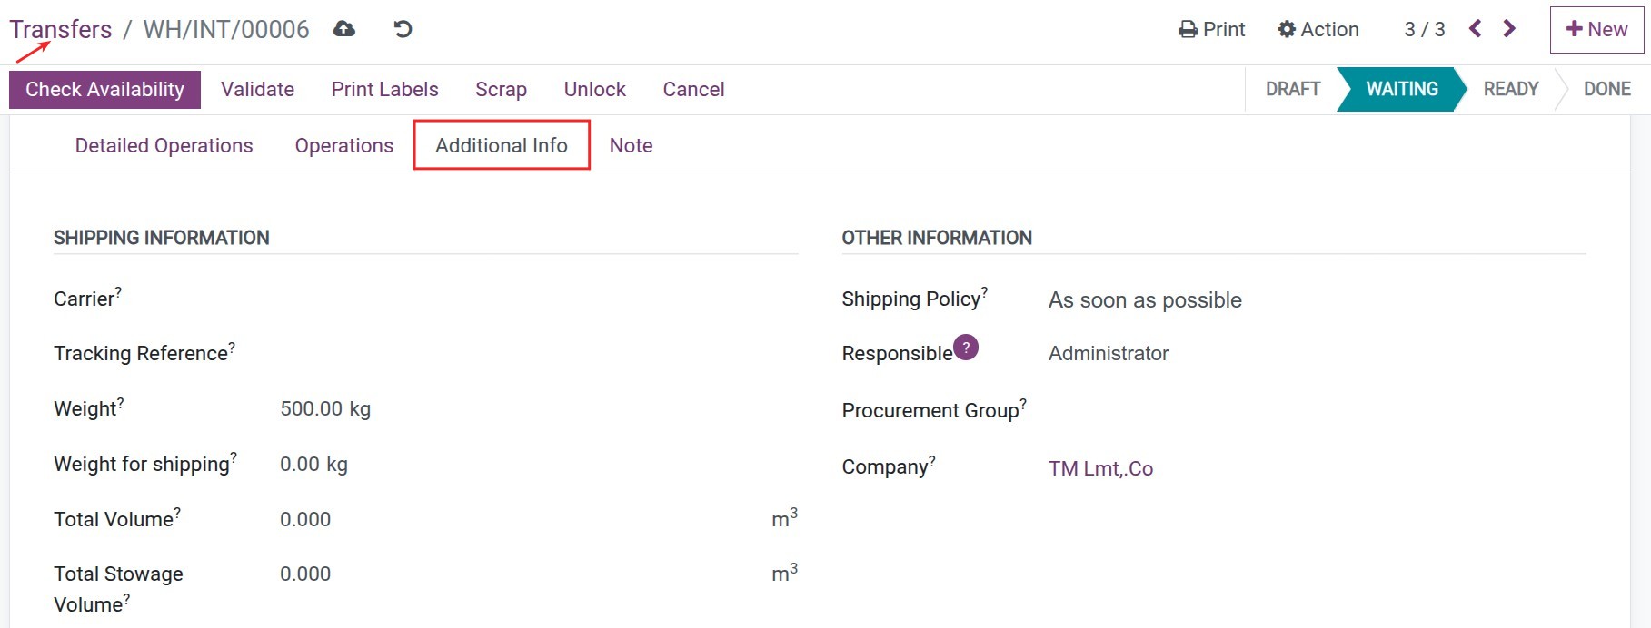Select the Done status stage
Image resolution: width=1651 pixels, height=628 pixels.
1606,89
